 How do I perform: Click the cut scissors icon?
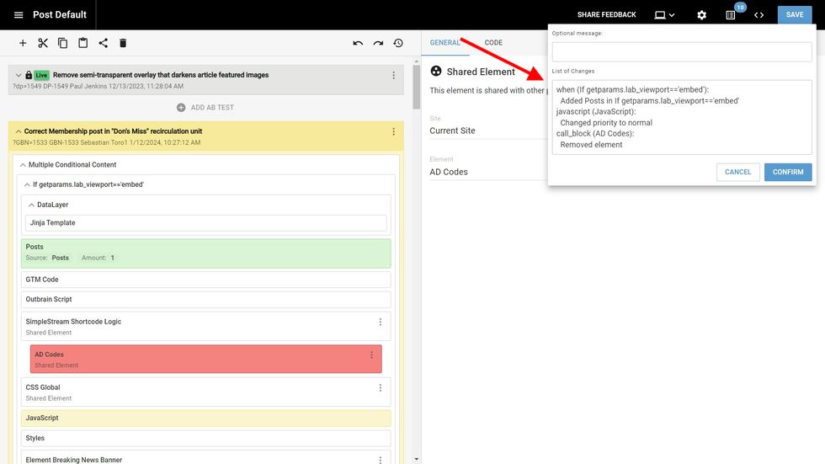click(43, 43)
